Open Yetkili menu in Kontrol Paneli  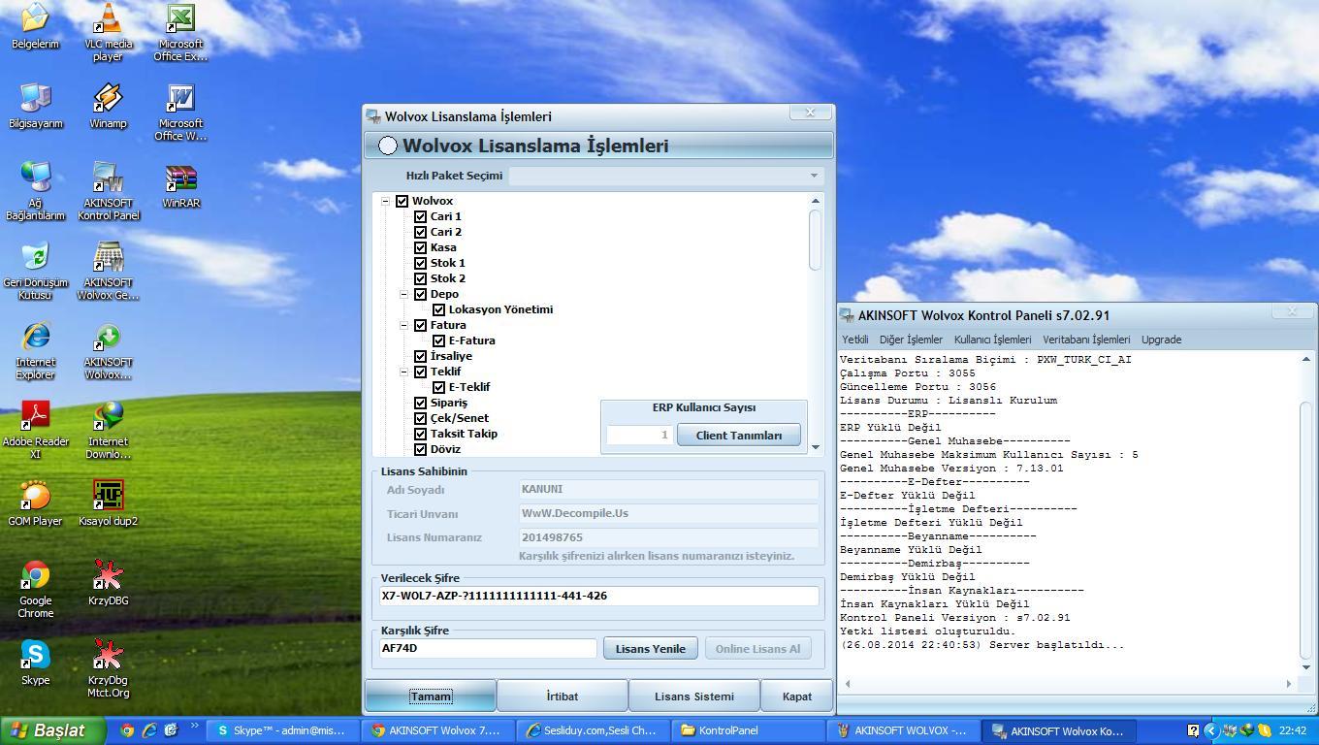coord(854,340)
